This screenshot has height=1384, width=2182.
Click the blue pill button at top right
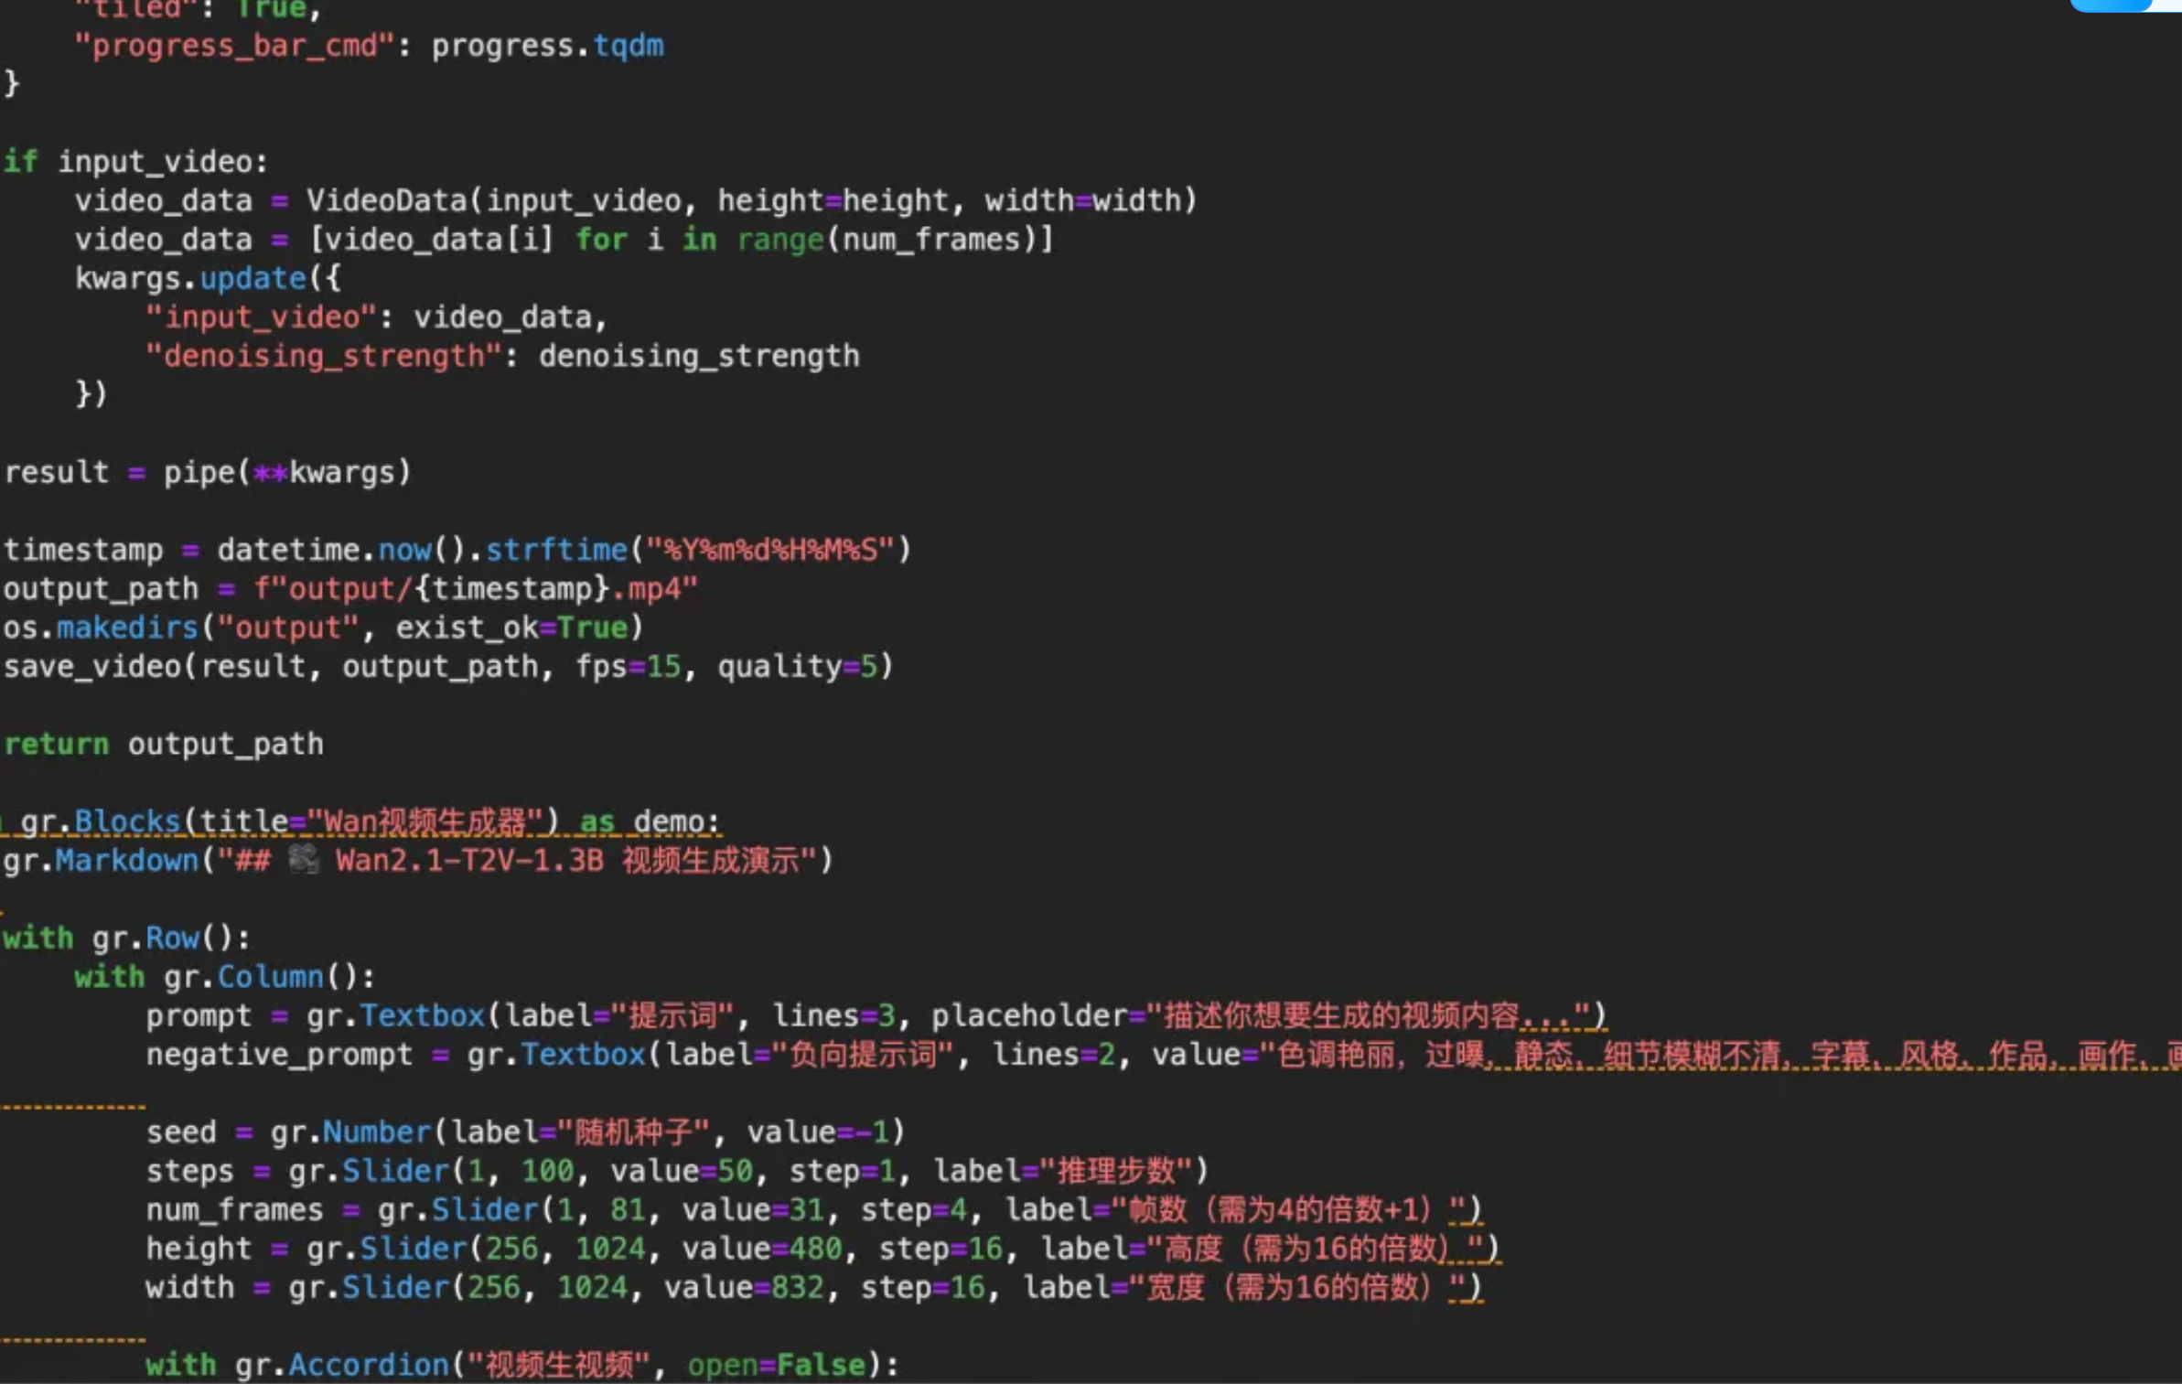[x=2110, y=5]
